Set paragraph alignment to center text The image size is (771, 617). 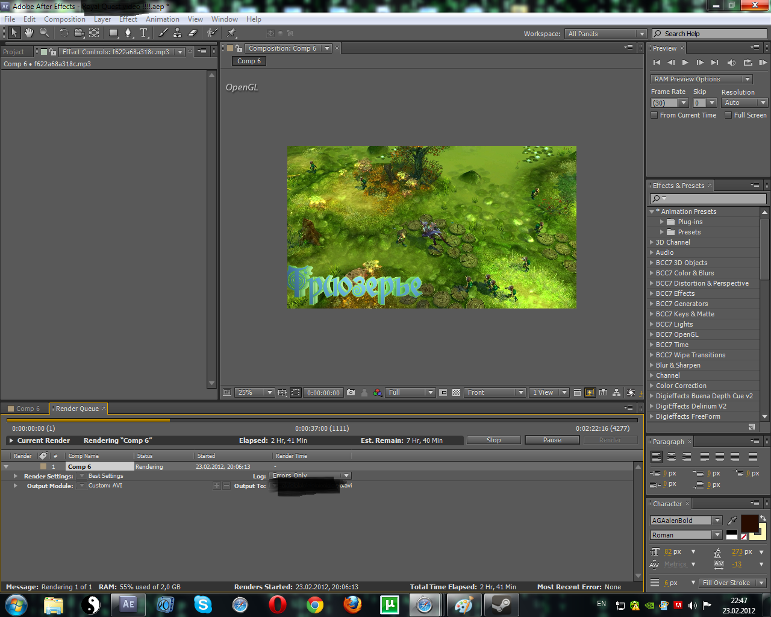[x=671, y=457]
